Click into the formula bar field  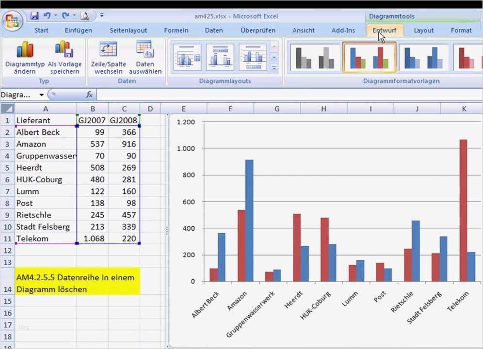click(x=290, y=95)
